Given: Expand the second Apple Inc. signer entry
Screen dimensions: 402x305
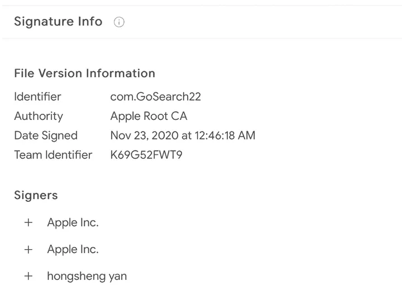Looking at the screenshot, I should click(x=28, y=249).
